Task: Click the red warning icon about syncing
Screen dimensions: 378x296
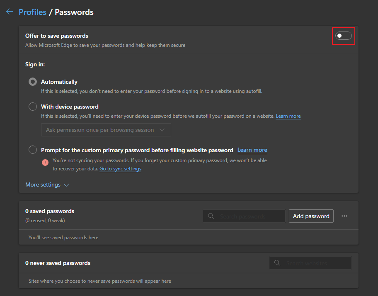Action: click(45, 162)
